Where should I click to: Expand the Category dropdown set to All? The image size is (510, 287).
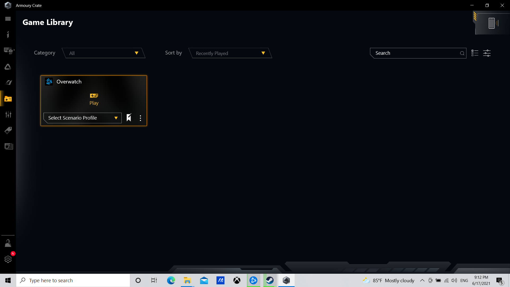pos(104,53)
